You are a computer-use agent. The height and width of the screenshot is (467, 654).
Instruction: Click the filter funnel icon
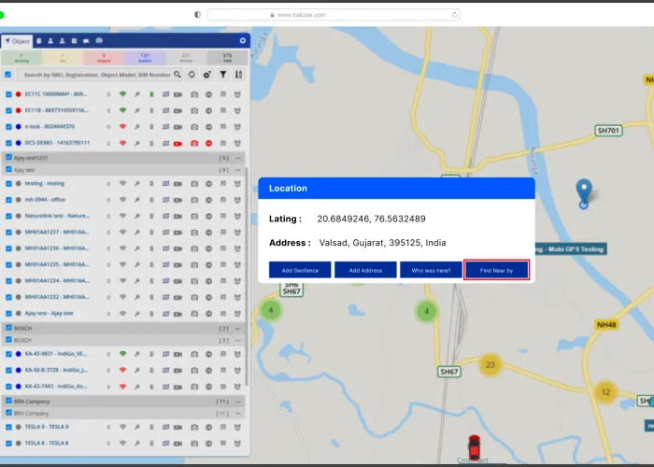coord(223,74)
